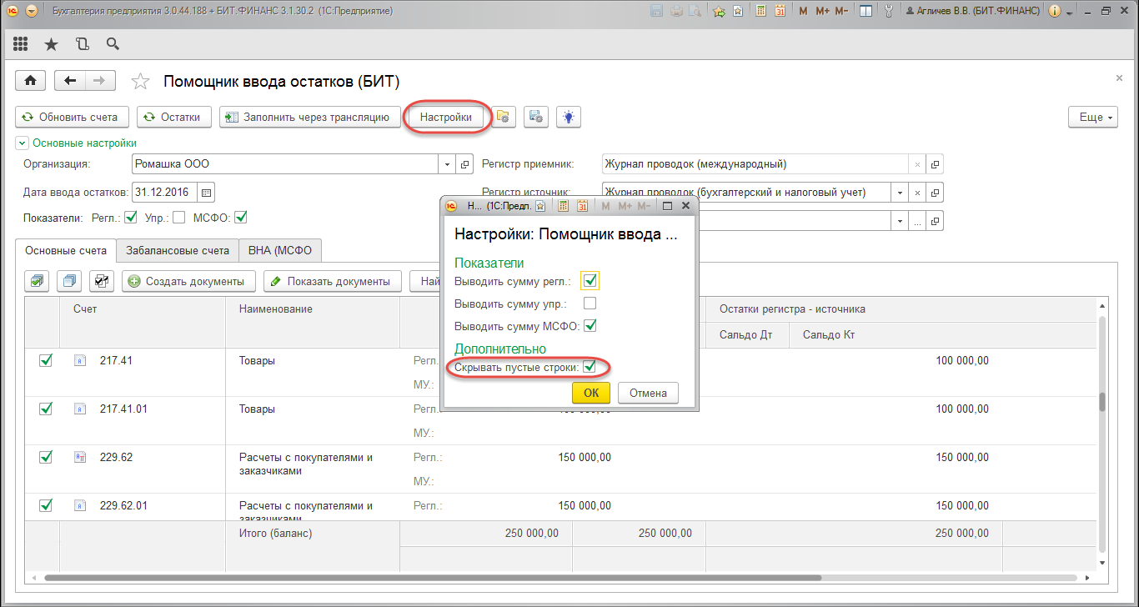Go to the Home page button

[31, 81]
